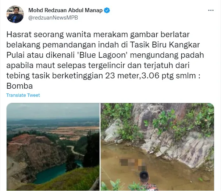Open the tweet's three-dot more options menu

(211, 10)
